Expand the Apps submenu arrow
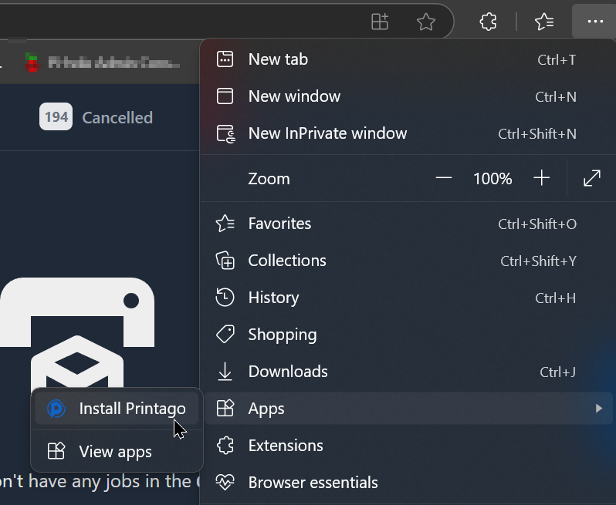Screen dimensions: 616x505 click(598, 409)
